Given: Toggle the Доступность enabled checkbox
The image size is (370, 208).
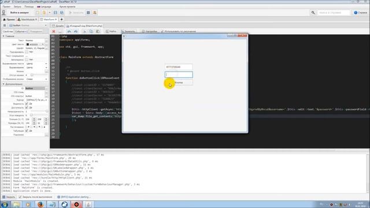Looking at the screenshot, I should tap(27, 107).
